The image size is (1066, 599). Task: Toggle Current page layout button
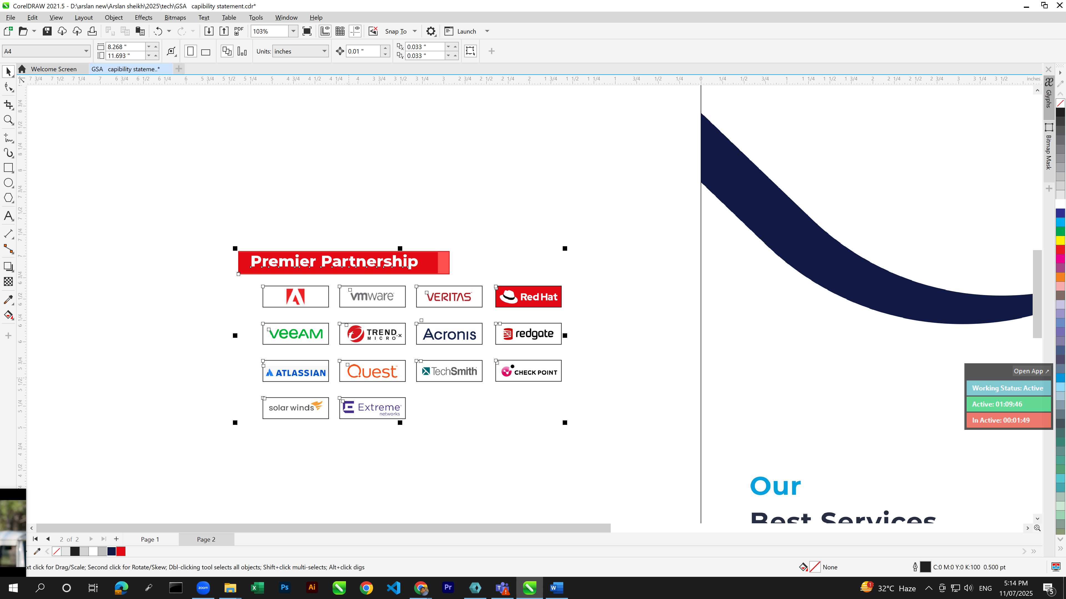coord(242,51)
